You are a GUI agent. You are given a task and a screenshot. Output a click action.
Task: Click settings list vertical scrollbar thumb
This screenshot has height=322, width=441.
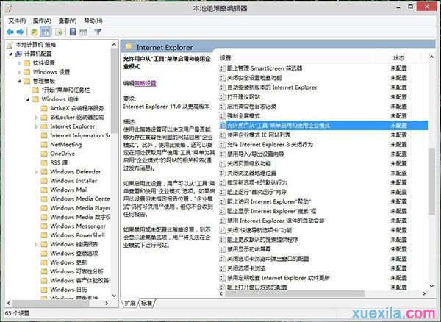(x=431, y=182)
